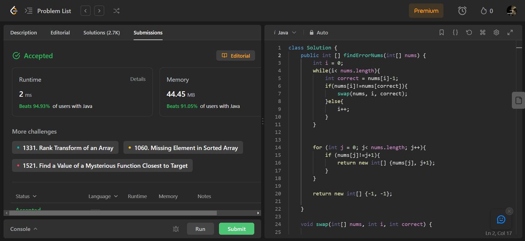This screenshot has height=241, width=525.
Task: Open the Problem List panel
Action: click(48, 11)
